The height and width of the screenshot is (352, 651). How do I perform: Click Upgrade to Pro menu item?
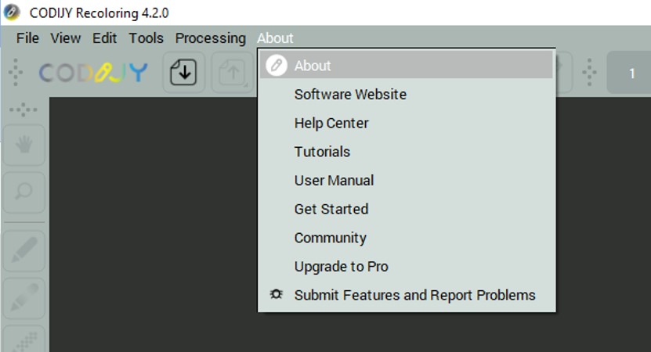(341, 267)
